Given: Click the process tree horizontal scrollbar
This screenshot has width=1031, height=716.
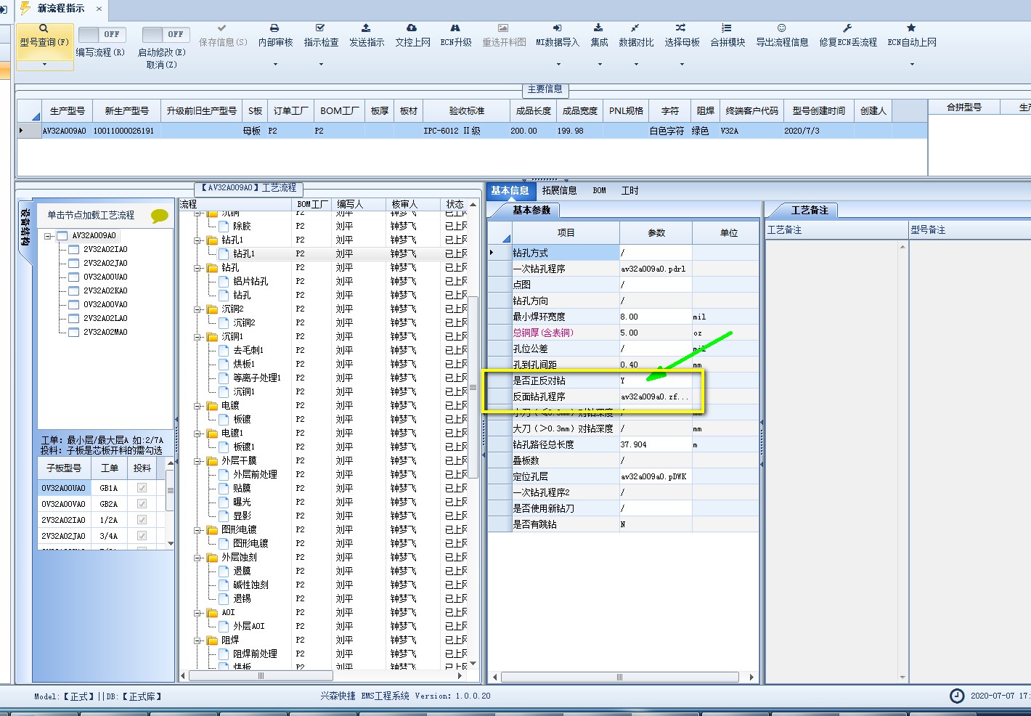Looking at the screenshot, I should click(x=261, y=675).
